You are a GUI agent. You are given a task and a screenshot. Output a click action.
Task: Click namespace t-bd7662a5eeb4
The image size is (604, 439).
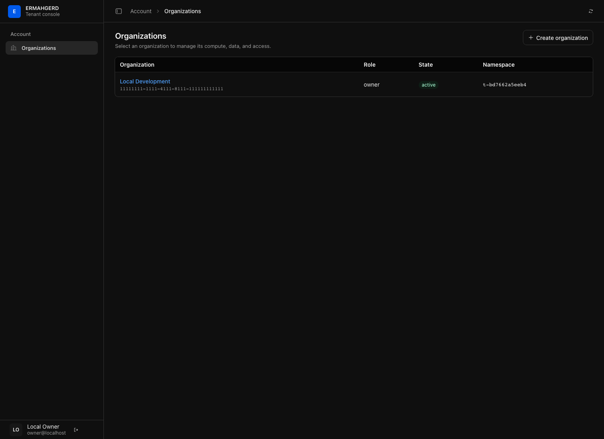tap(505, 85)
